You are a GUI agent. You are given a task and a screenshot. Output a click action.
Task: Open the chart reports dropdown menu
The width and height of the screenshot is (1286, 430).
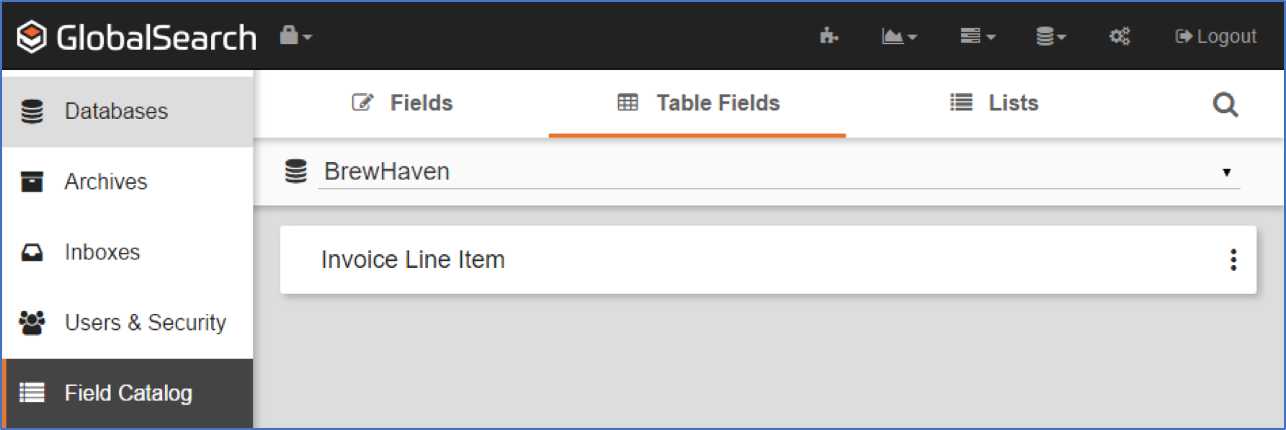coord(898,36)
